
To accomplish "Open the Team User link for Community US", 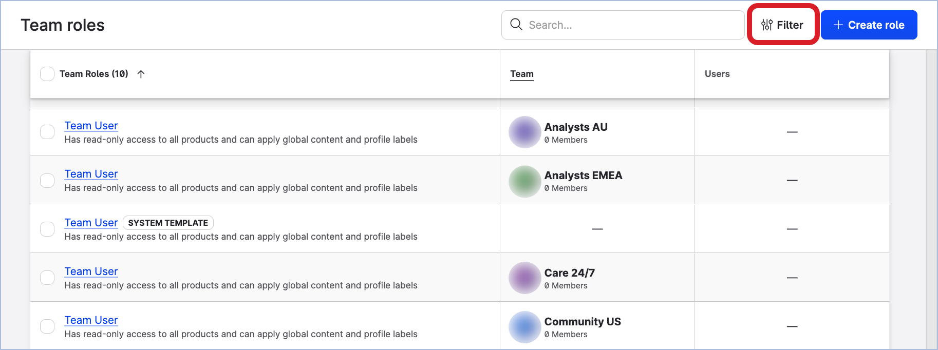I will [x=91, y=320].
